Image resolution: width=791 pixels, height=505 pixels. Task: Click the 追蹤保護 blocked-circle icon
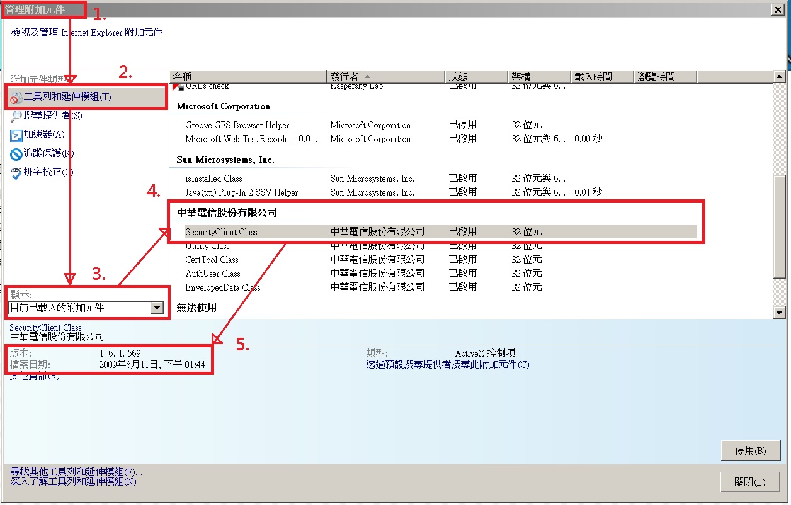pos(16,153)
